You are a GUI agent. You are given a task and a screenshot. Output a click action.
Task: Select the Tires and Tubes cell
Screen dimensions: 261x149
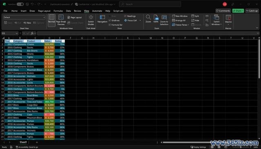[35, 102]
